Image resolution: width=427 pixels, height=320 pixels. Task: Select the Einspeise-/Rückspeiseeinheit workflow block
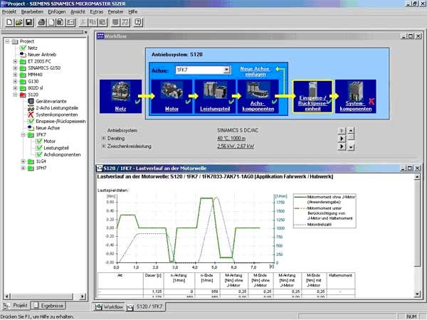pyautogui.click(x=312, y=95)
